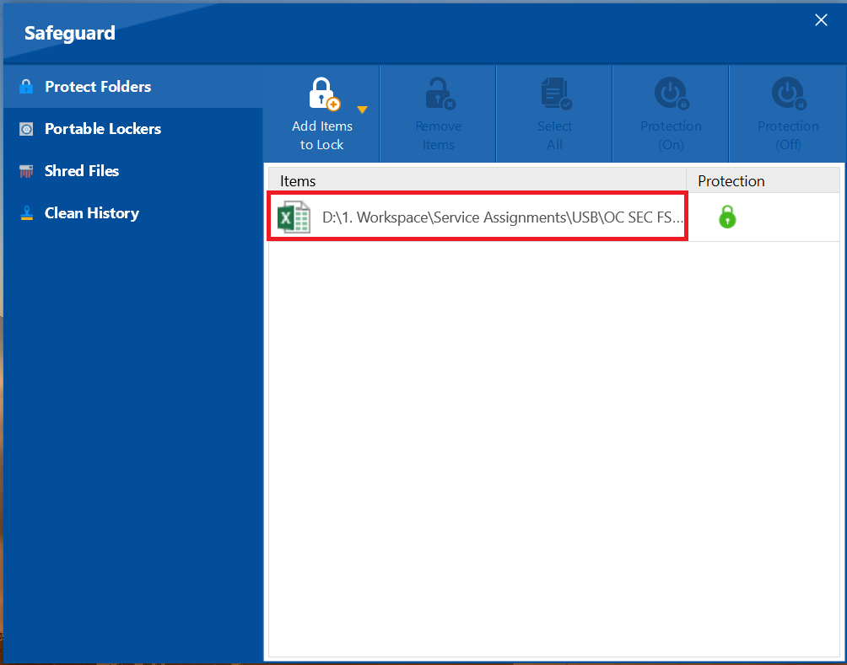Close the Safeguard window
The height and width of the screenshot is (665, 847).
tap(821, 20)
